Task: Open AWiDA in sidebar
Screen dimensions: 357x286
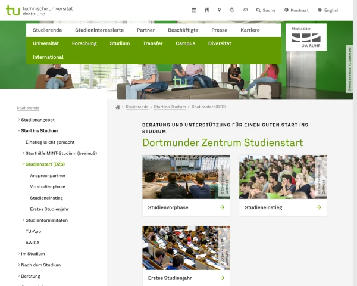Action: (x=32, y=243)
